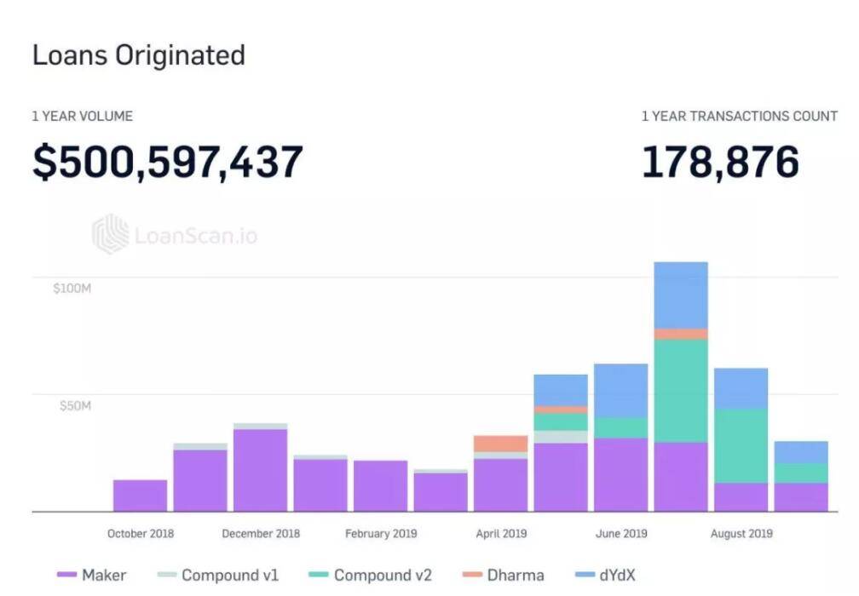
Task: Click the "June 2019" axis label
Action: coord(621,534)
